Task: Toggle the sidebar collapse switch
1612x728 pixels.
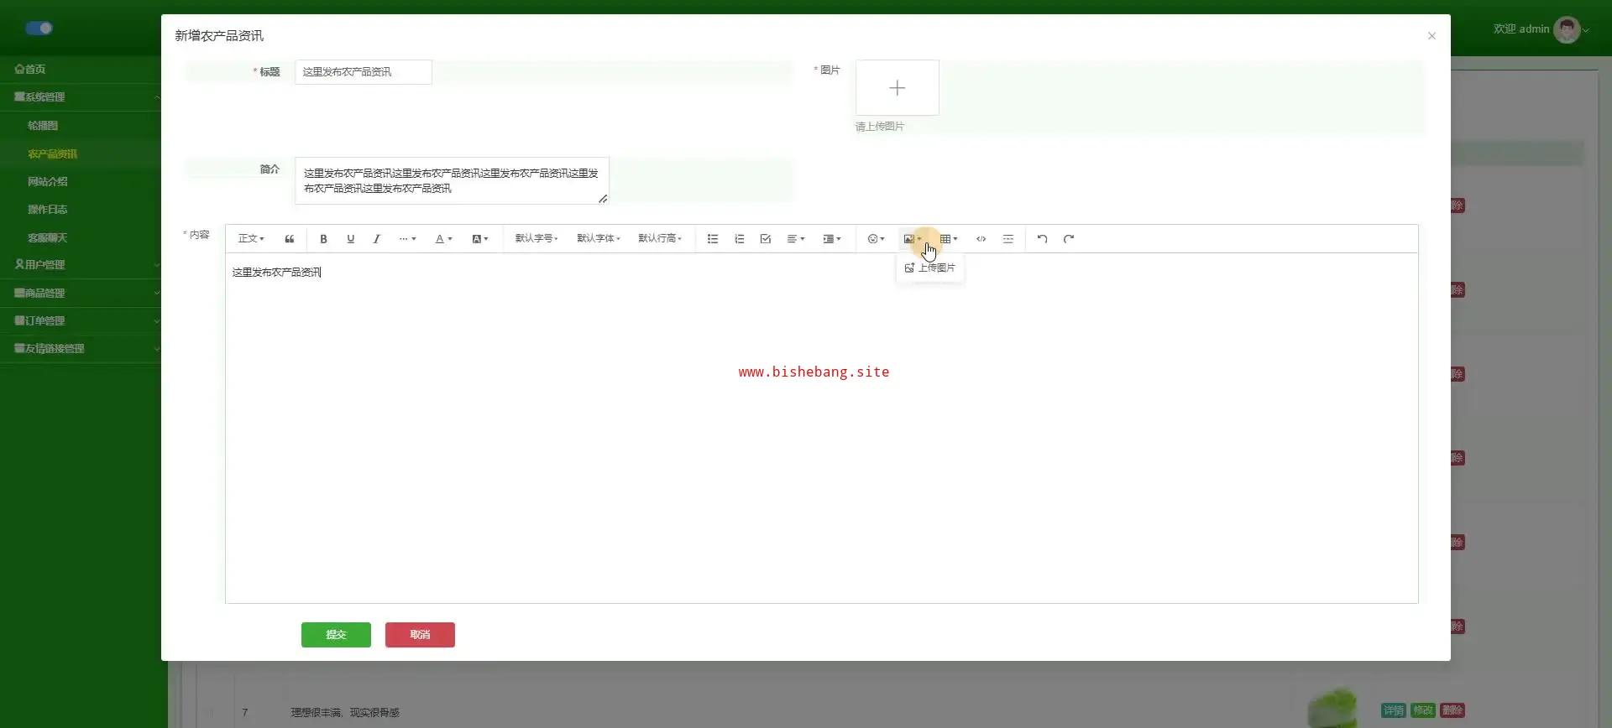Action: [x=39, y=29]
